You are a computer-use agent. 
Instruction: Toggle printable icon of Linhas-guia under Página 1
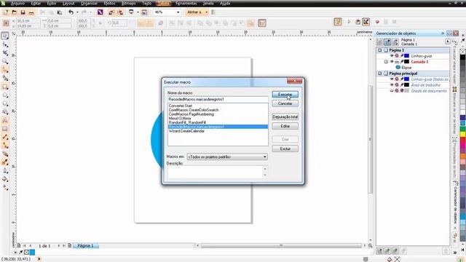tap(397, 56)
